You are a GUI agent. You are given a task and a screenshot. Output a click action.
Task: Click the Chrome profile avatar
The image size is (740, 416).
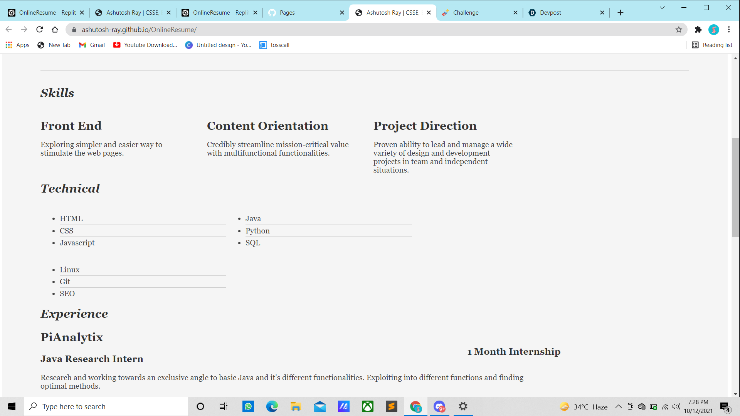pos(713,30)
